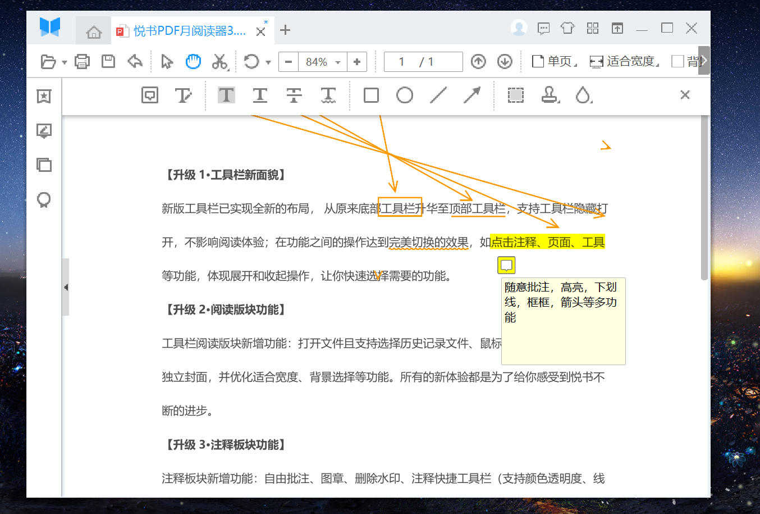Open the stamp tool

pyautogui.click(x=550, y=95)
